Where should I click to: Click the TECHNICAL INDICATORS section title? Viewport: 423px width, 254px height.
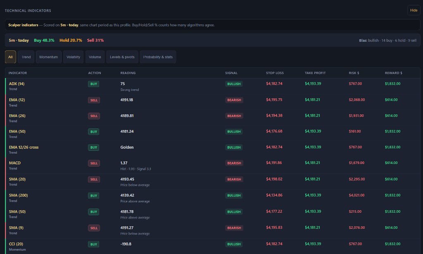[28, 10]
